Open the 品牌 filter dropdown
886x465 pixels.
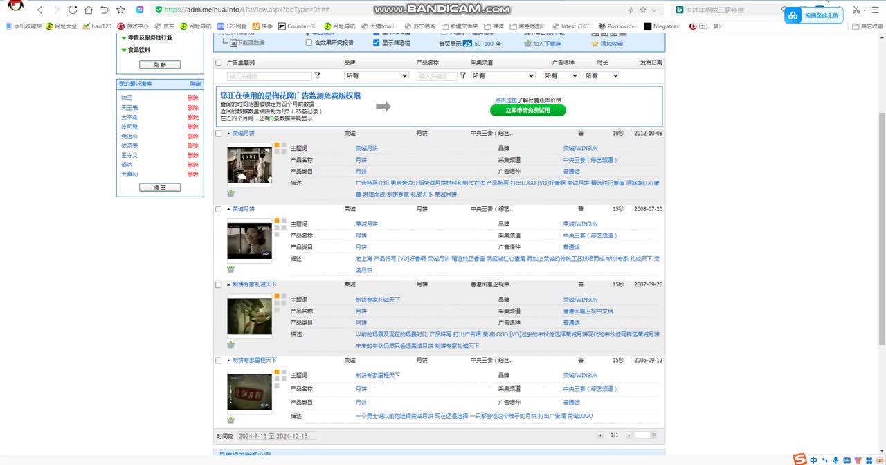377,75
